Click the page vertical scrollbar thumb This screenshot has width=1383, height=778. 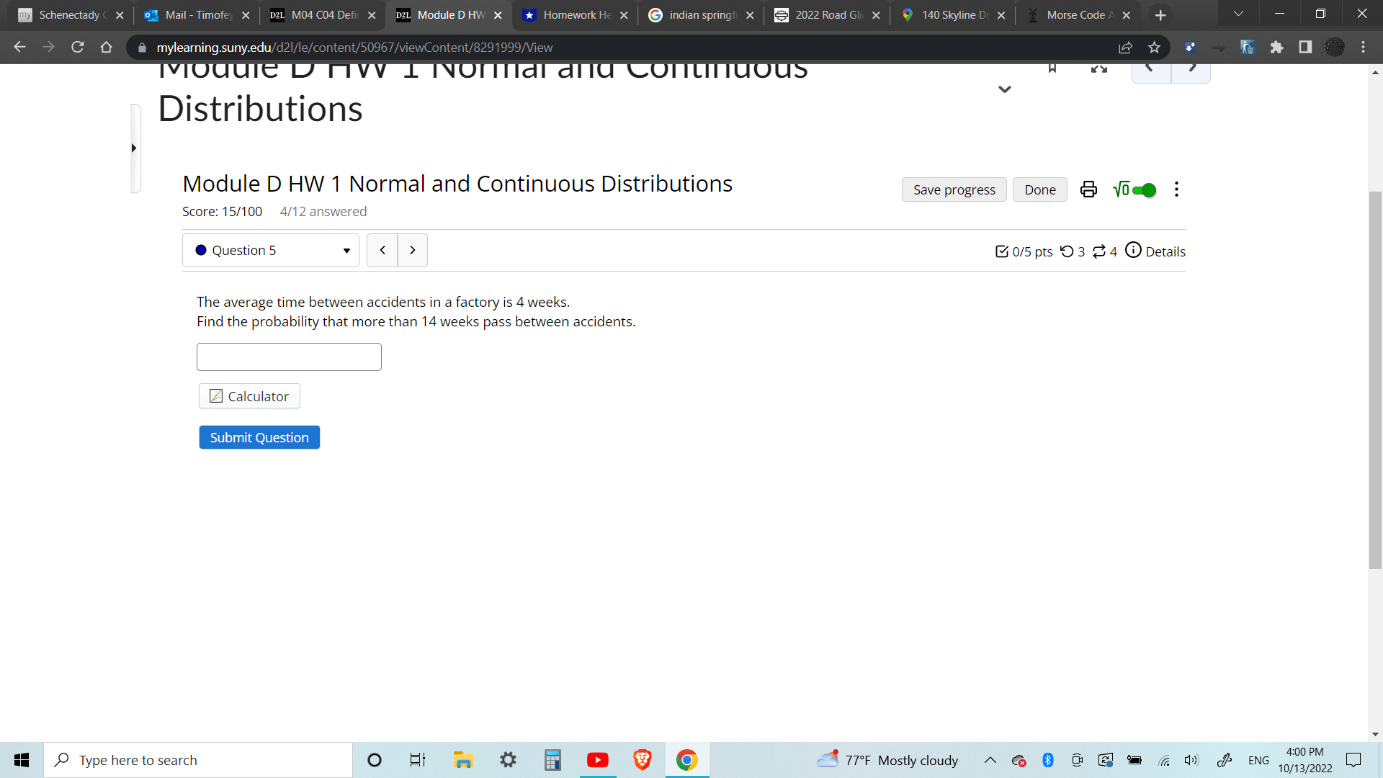pyautogui.click(x=1375, y=380)
